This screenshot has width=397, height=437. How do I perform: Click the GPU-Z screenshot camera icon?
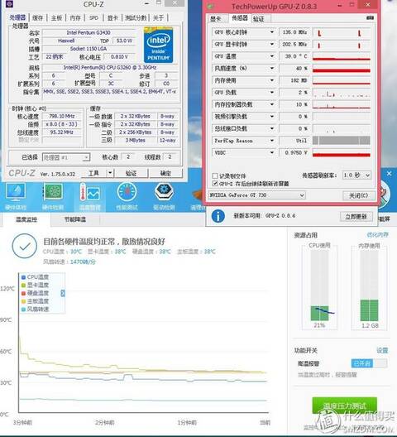pyautogui.click(x=370, y=18)
